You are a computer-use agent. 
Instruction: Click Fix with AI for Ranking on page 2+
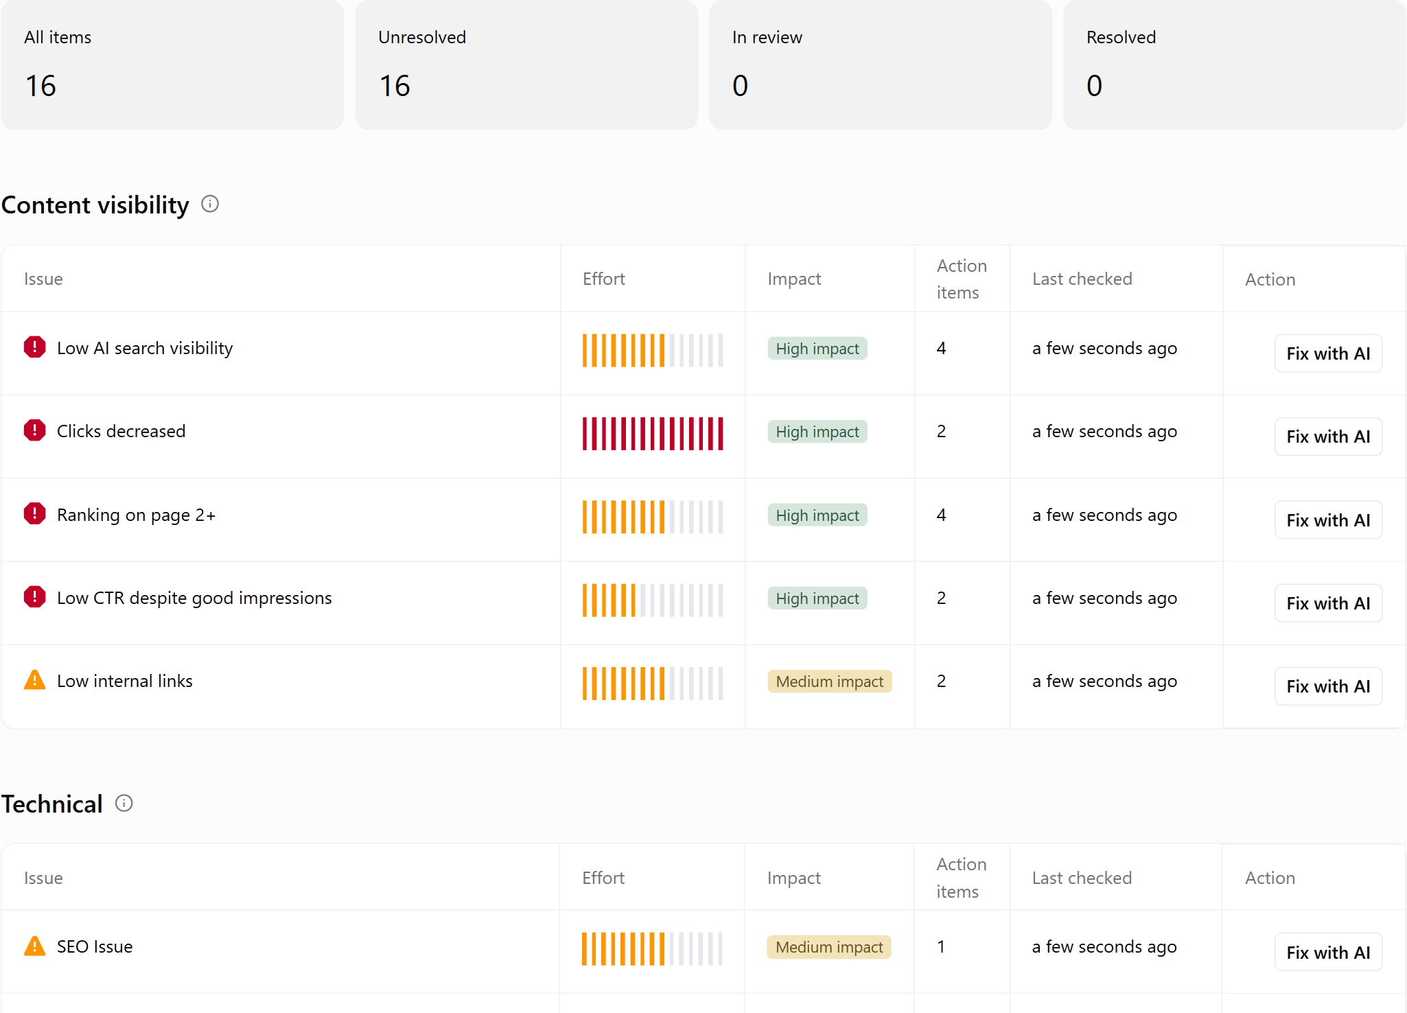click(1328, 520)
